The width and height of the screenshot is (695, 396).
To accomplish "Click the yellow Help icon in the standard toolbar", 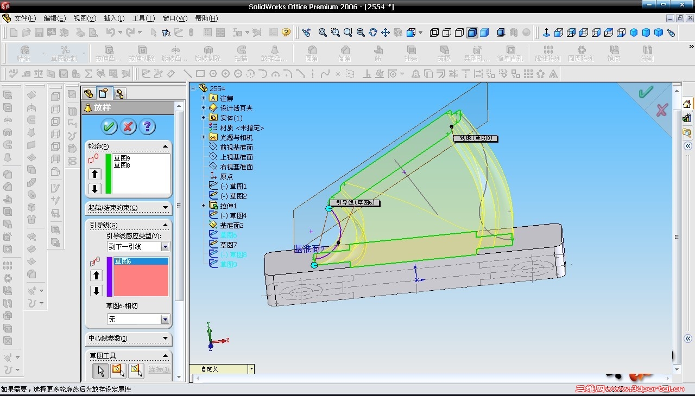I will 286,33.
